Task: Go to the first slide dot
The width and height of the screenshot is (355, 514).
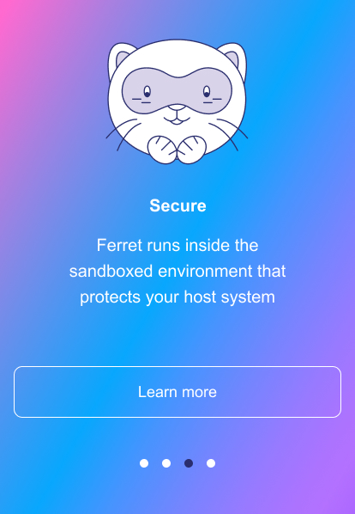Action: coord(144,463)
